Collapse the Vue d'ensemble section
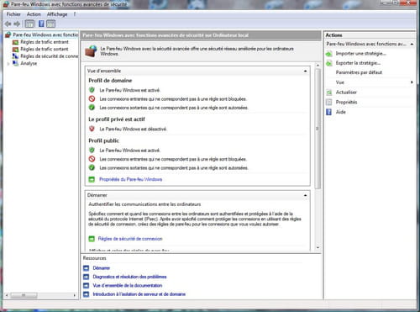This screenshot has width=420, height=312. pos(305,71)
